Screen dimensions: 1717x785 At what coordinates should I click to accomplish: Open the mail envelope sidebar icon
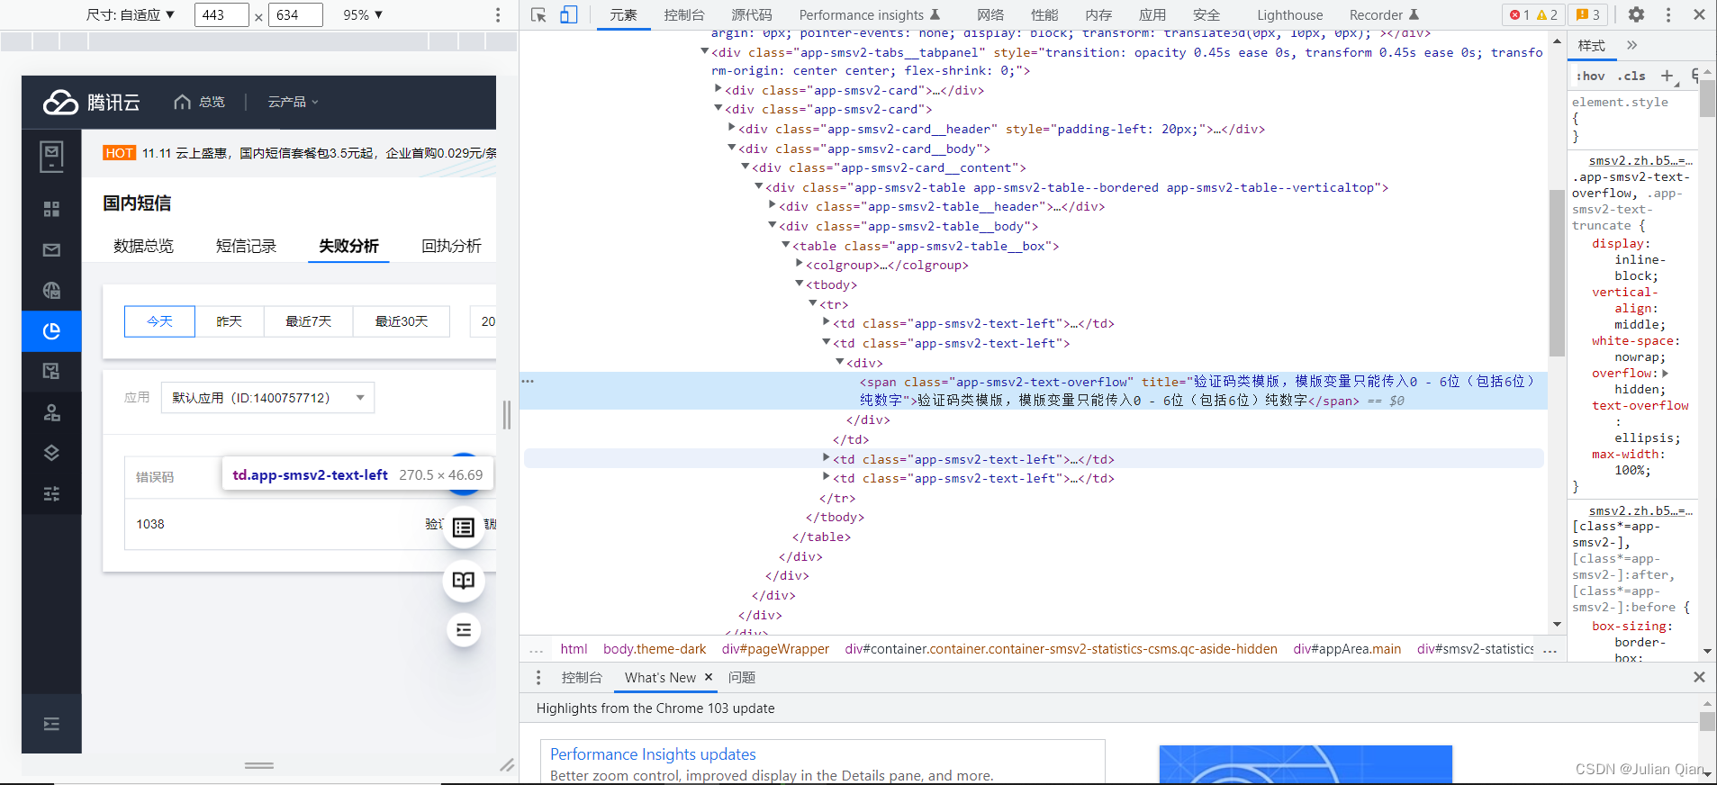tap(51, 250)
